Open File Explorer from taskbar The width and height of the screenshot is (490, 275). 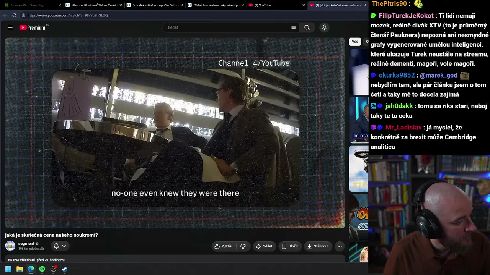point(20,269)
